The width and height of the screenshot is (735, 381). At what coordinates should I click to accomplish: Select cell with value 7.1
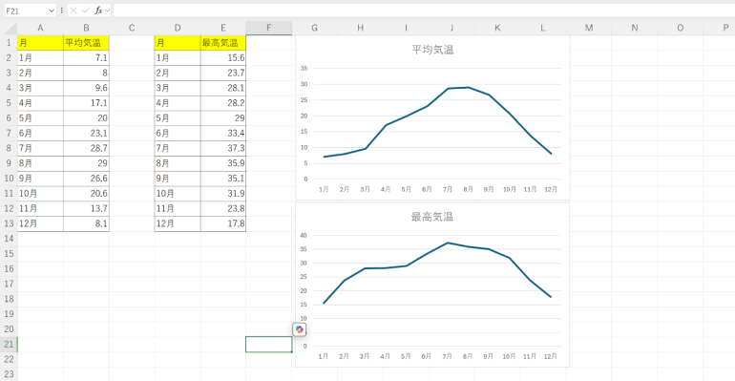click(x=86, y=58)
